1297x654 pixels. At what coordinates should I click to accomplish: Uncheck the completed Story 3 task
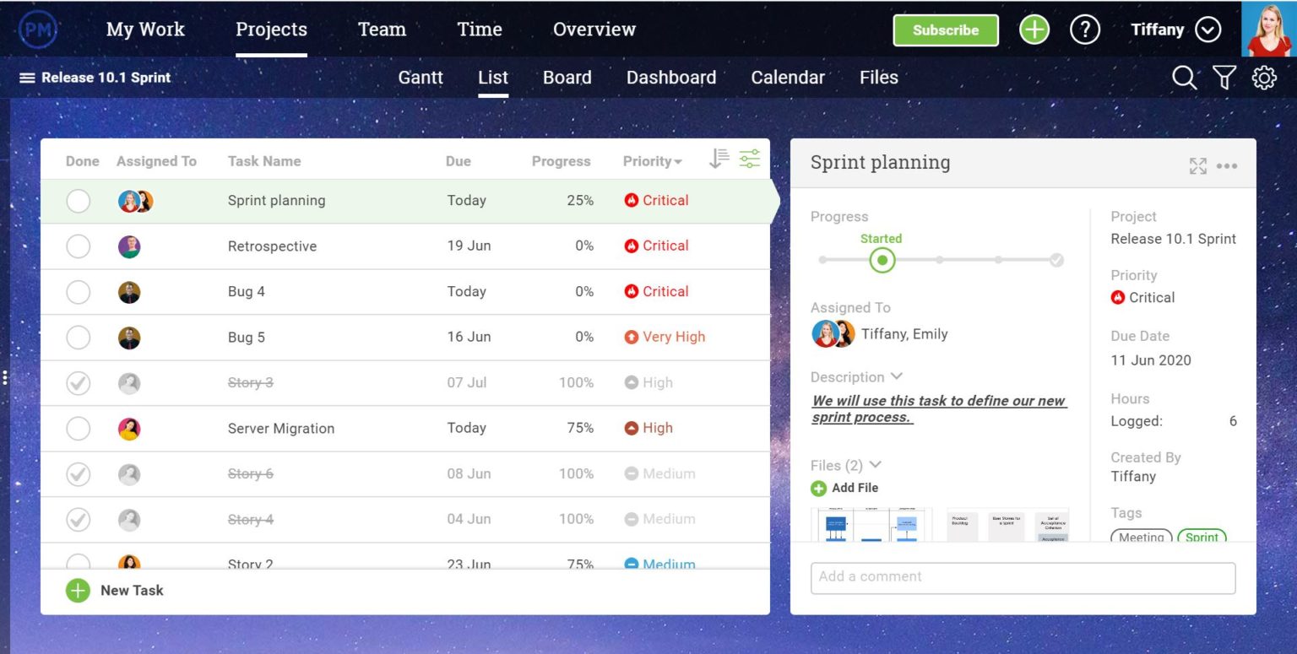78,382
